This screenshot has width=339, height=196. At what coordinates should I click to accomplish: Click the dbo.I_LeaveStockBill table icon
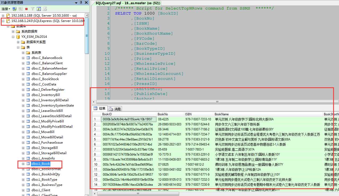click(28, 111)
